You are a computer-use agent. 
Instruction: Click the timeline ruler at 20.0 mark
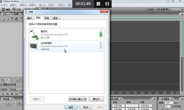coord(142,93)
